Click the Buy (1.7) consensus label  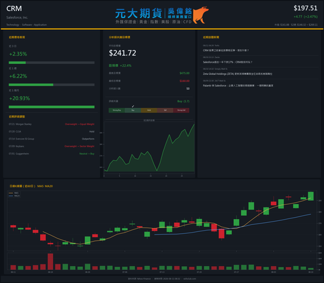(183, 101)
